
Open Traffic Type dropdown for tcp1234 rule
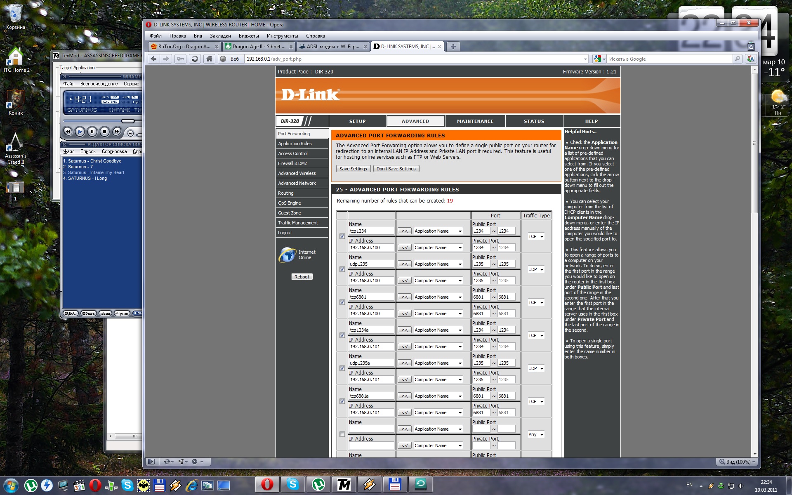(536, 236)
